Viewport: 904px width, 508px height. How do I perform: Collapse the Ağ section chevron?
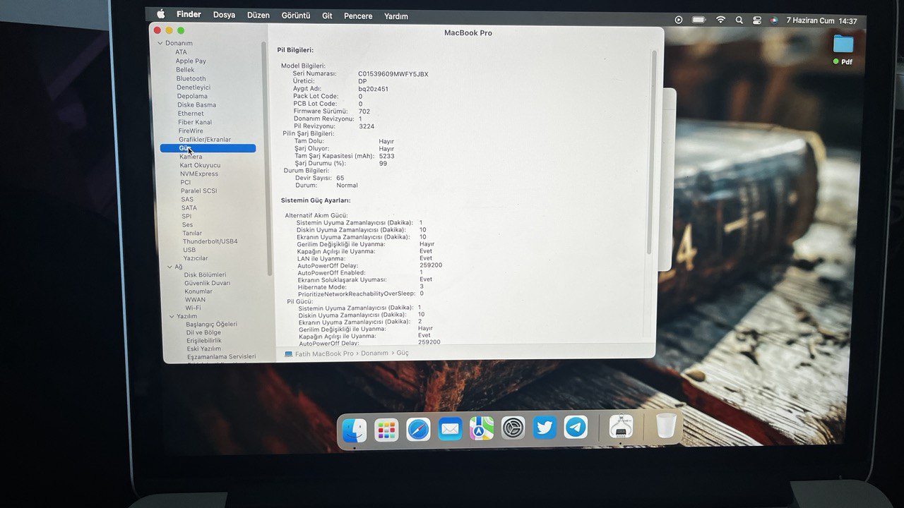169,267
